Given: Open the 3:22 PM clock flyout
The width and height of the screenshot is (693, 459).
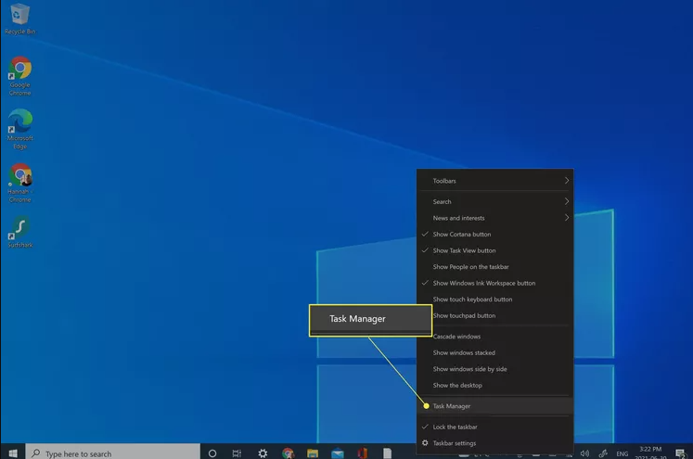Looking at the screenshot, I should 650,453.
